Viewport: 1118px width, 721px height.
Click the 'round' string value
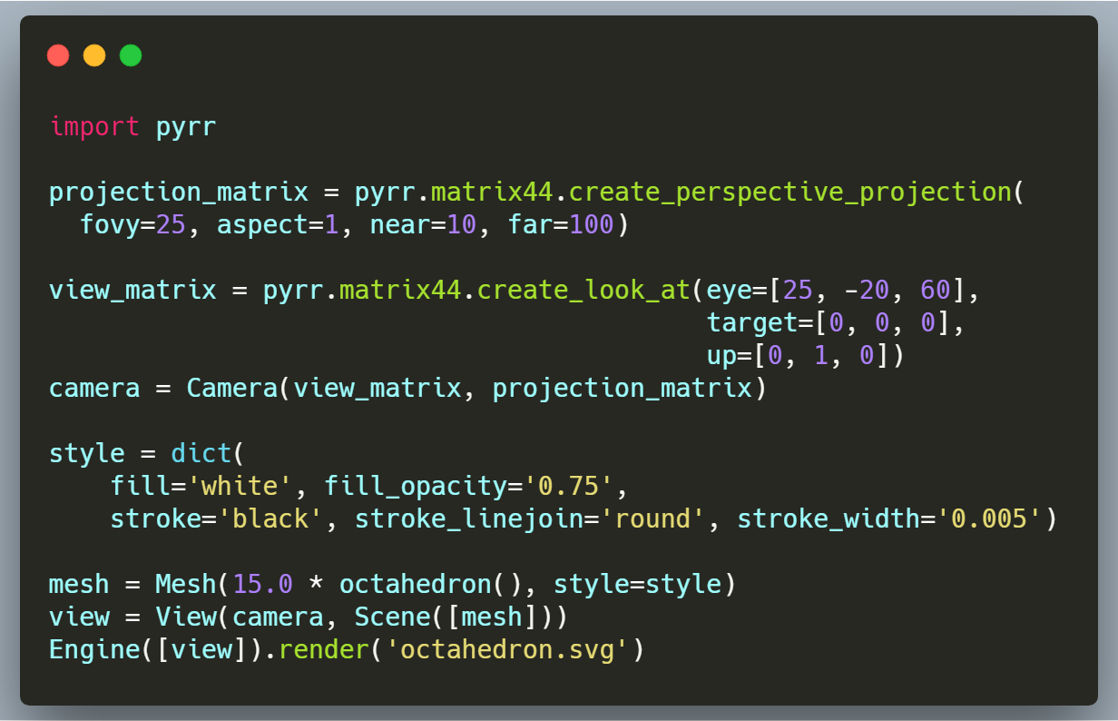pos(653,519)
